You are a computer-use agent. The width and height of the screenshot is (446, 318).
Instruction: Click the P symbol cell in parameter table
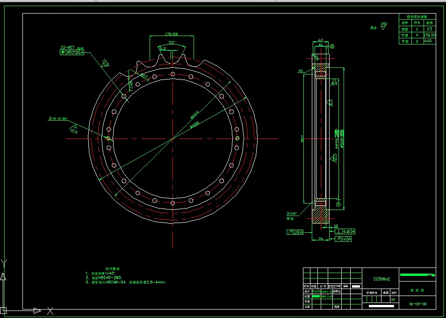click(417, 35)
